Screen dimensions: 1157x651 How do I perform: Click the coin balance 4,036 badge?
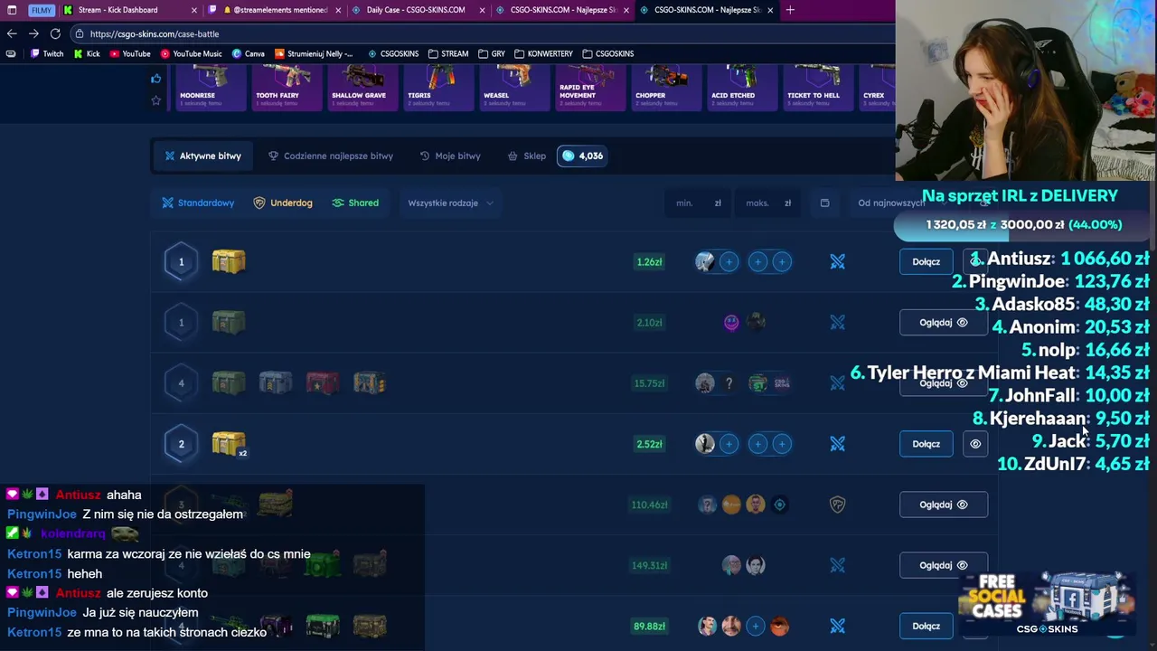pyautogui.click(x=582, y=156)
